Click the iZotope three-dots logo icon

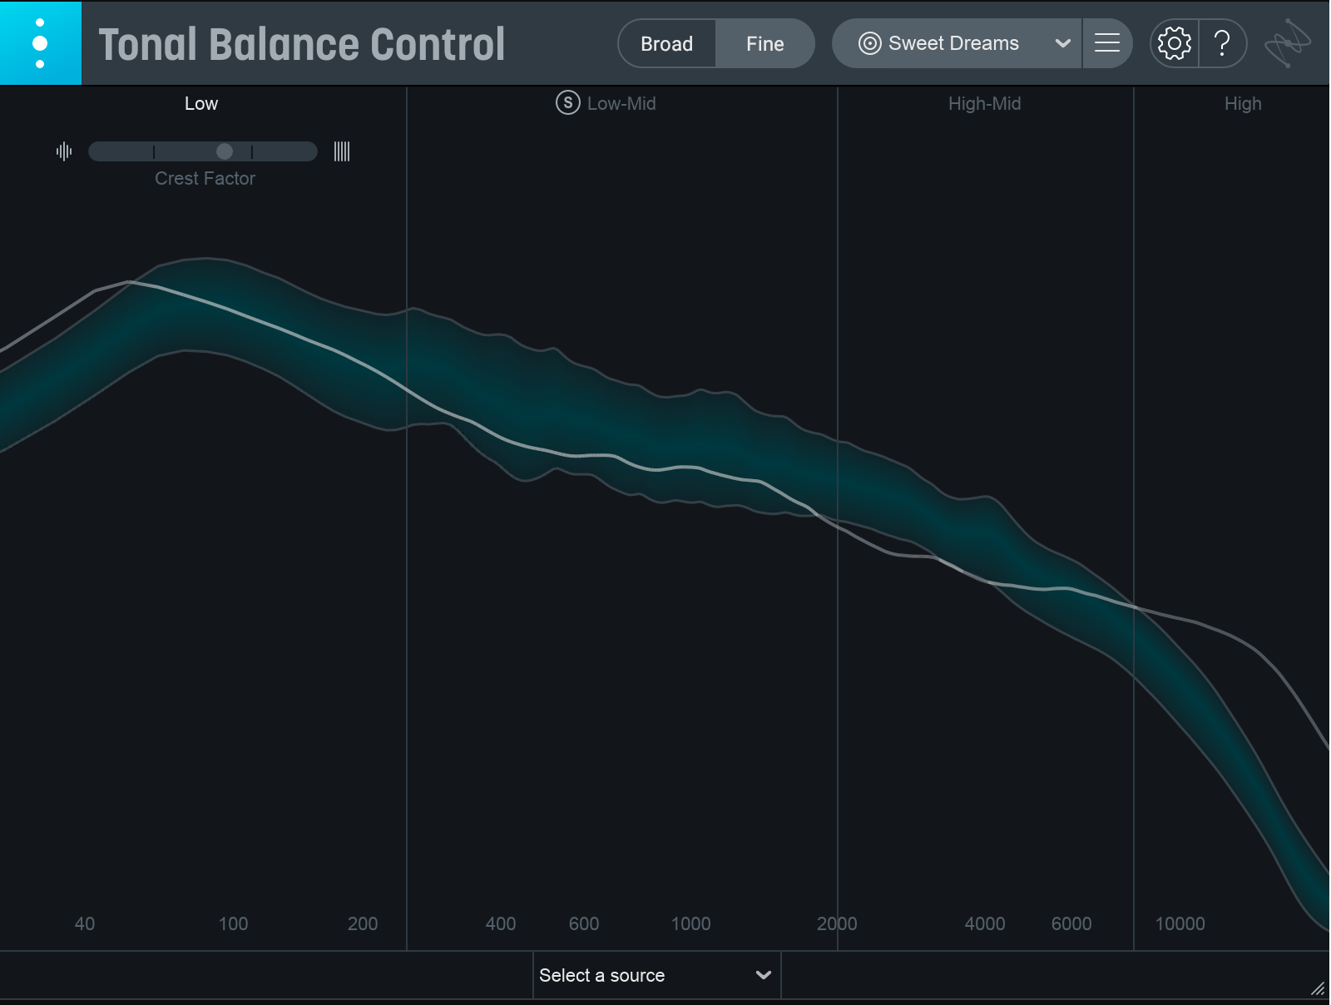tap(40, 43)
